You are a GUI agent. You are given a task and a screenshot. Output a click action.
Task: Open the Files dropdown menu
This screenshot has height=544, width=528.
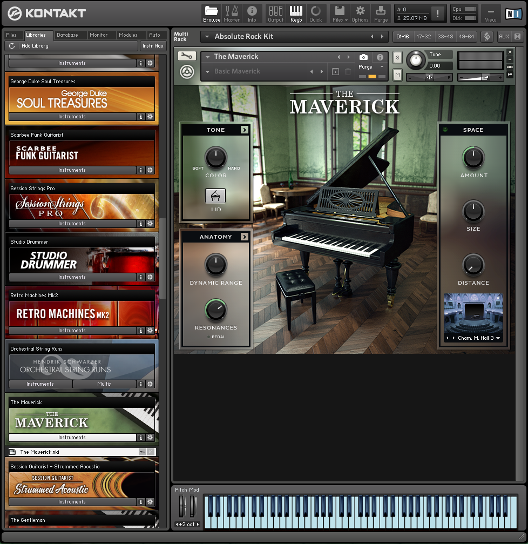pyautogui.click(x=340, y=14)
